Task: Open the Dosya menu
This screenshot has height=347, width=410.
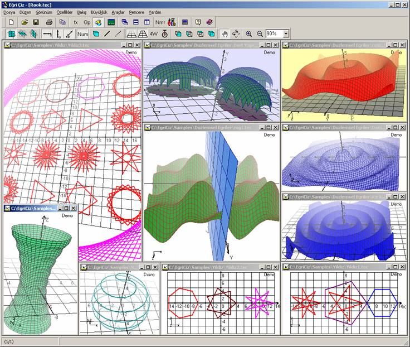Action: tap(9, 12)
